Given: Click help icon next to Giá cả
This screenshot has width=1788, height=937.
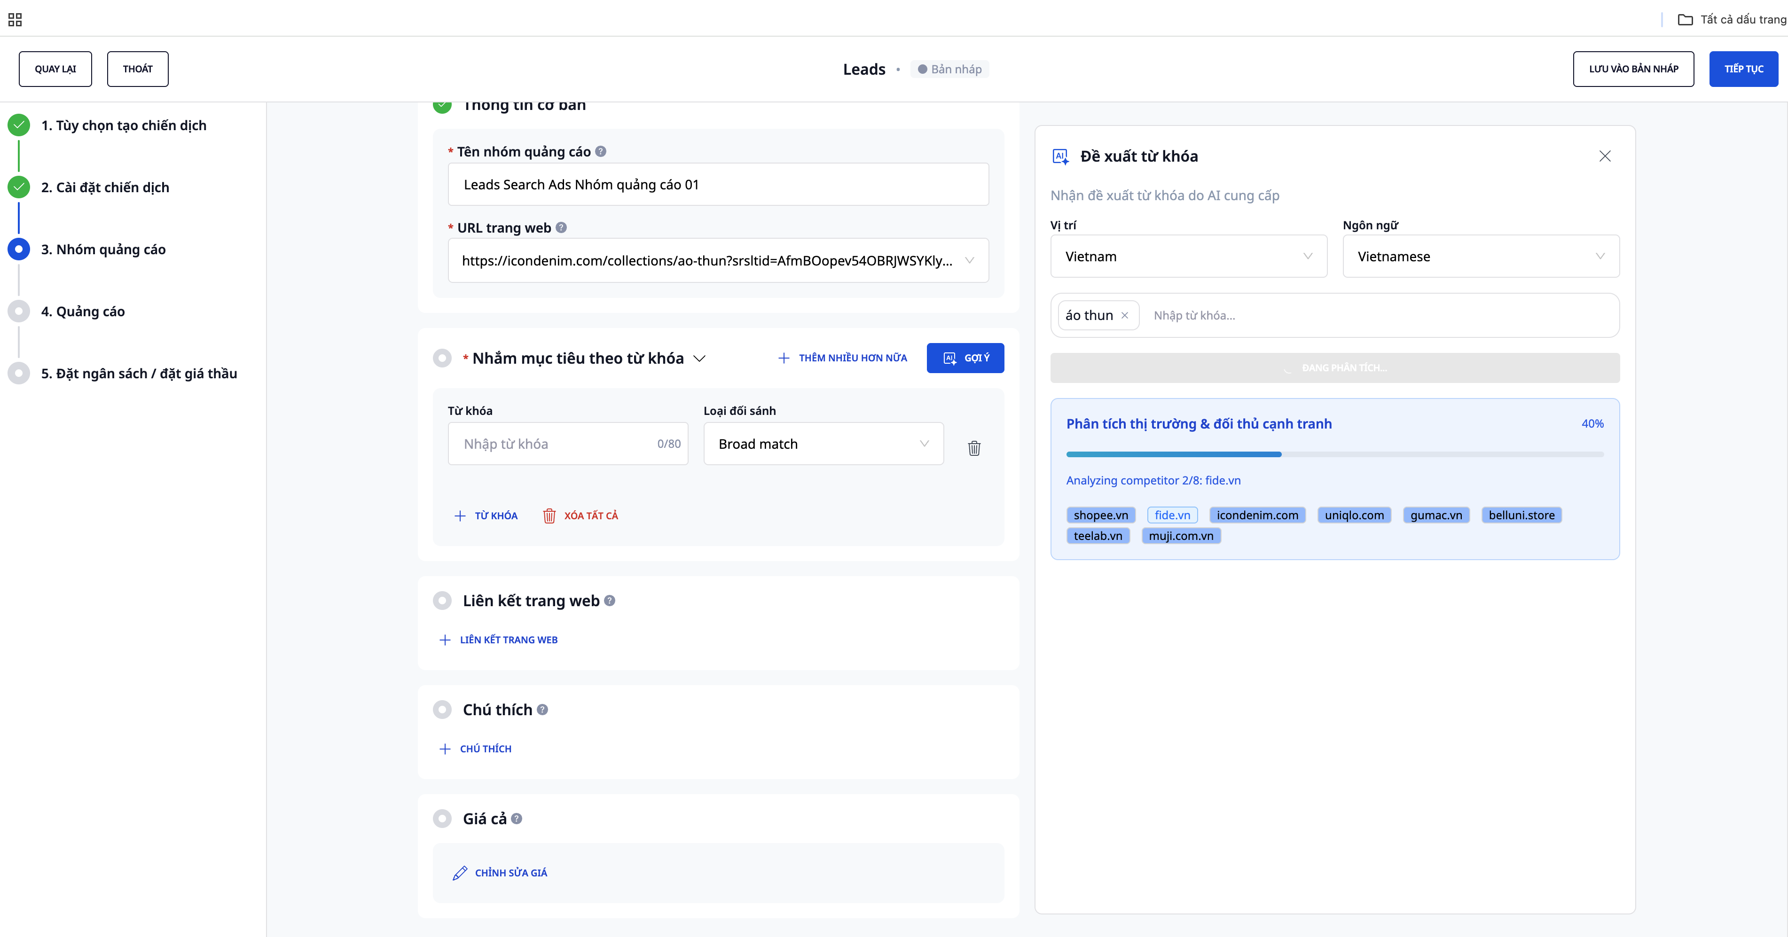Looking at the screenshot, I should point(517,818).
